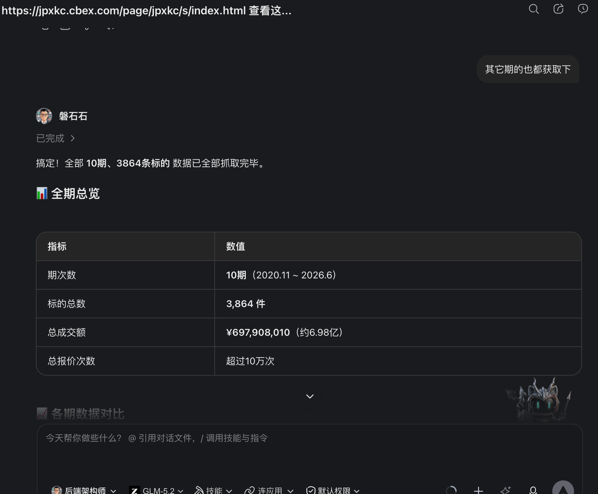This screenshot has height=494, width=598.
Task: Click the value 10期（2020.11 ~ 2026.6）
Action: pos(281,275)
